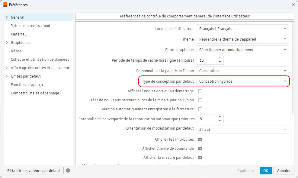Select Jetons et crédits cloud category
Viewport: 298px width, 178px height.
tap(30, 26)
